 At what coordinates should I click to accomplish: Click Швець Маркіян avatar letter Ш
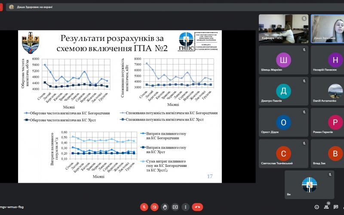(283, 60)
